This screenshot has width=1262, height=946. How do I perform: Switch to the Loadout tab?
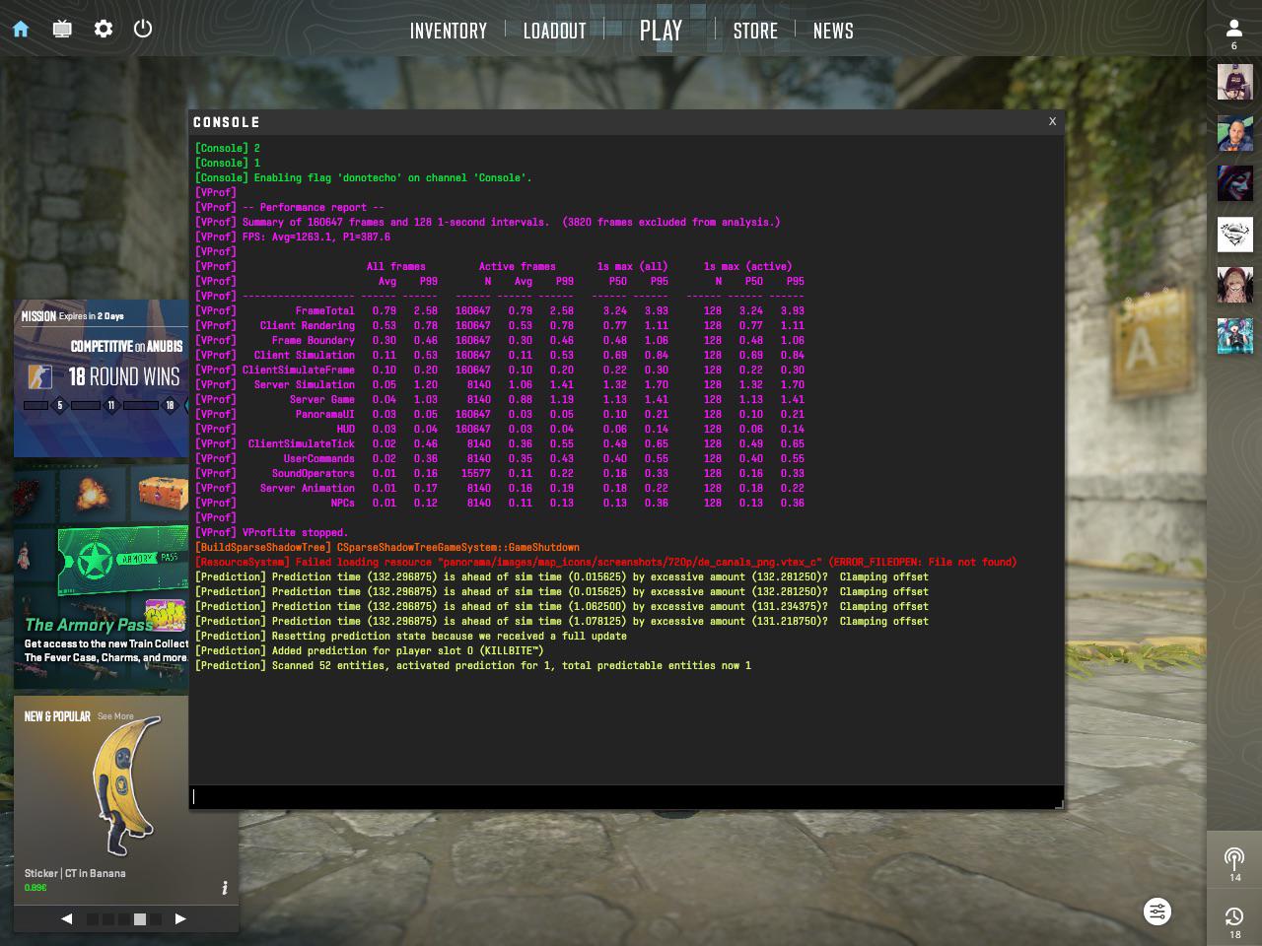[x=554, y=32]
